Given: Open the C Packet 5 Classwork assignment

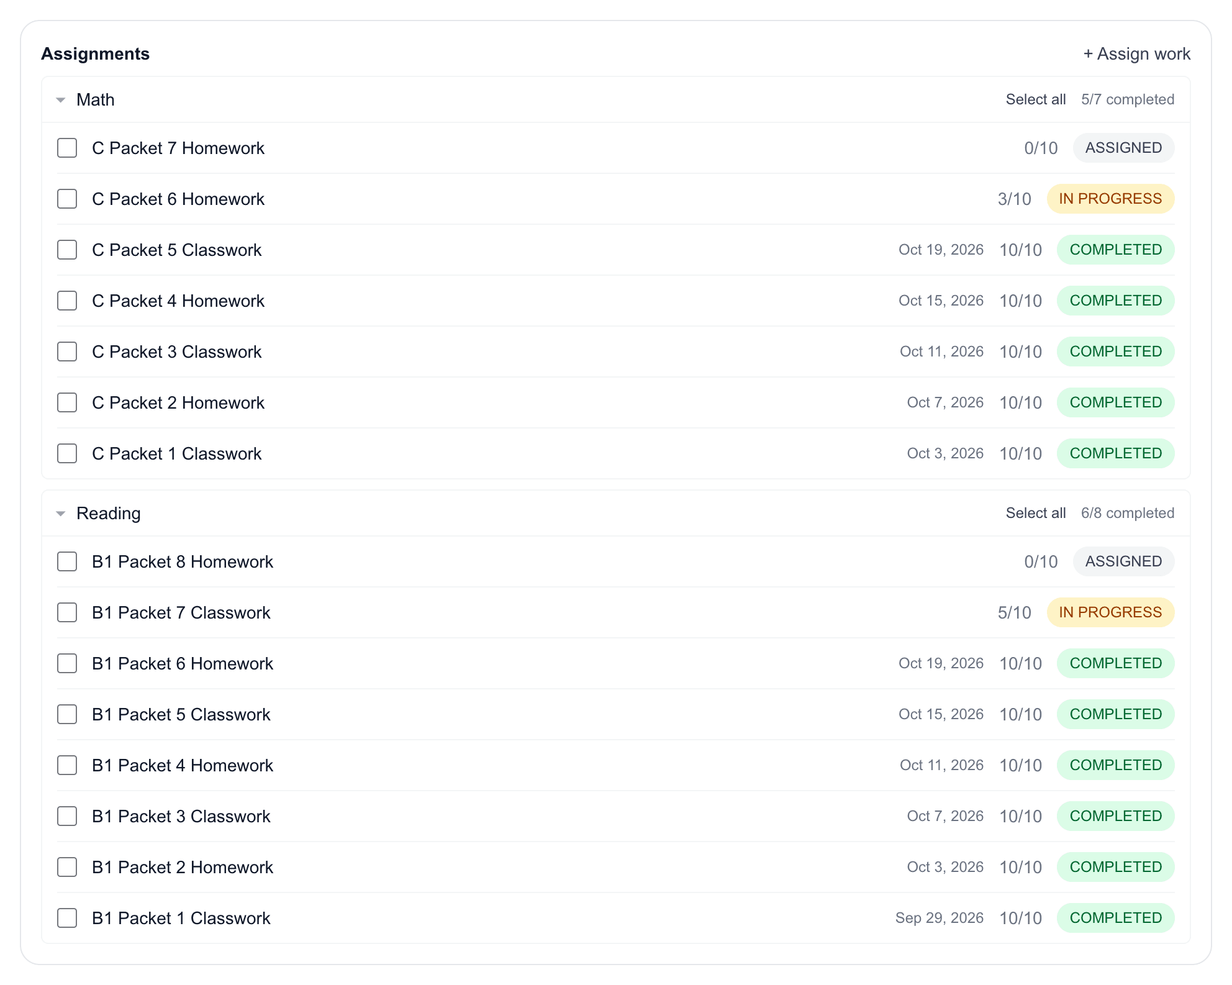Looking at the screenshot, I should 177,250.
